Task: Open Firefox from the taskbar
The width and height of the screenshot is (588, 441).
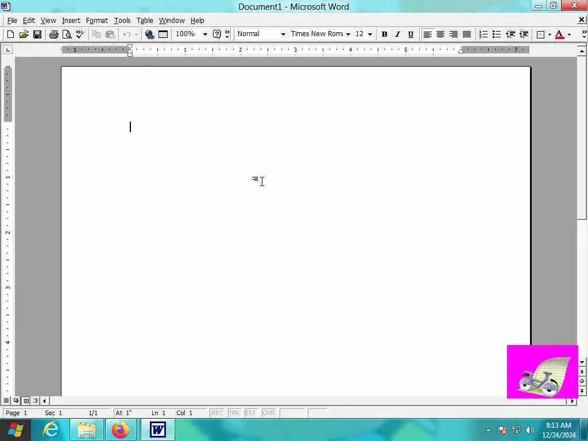Action: pos(121,430)
